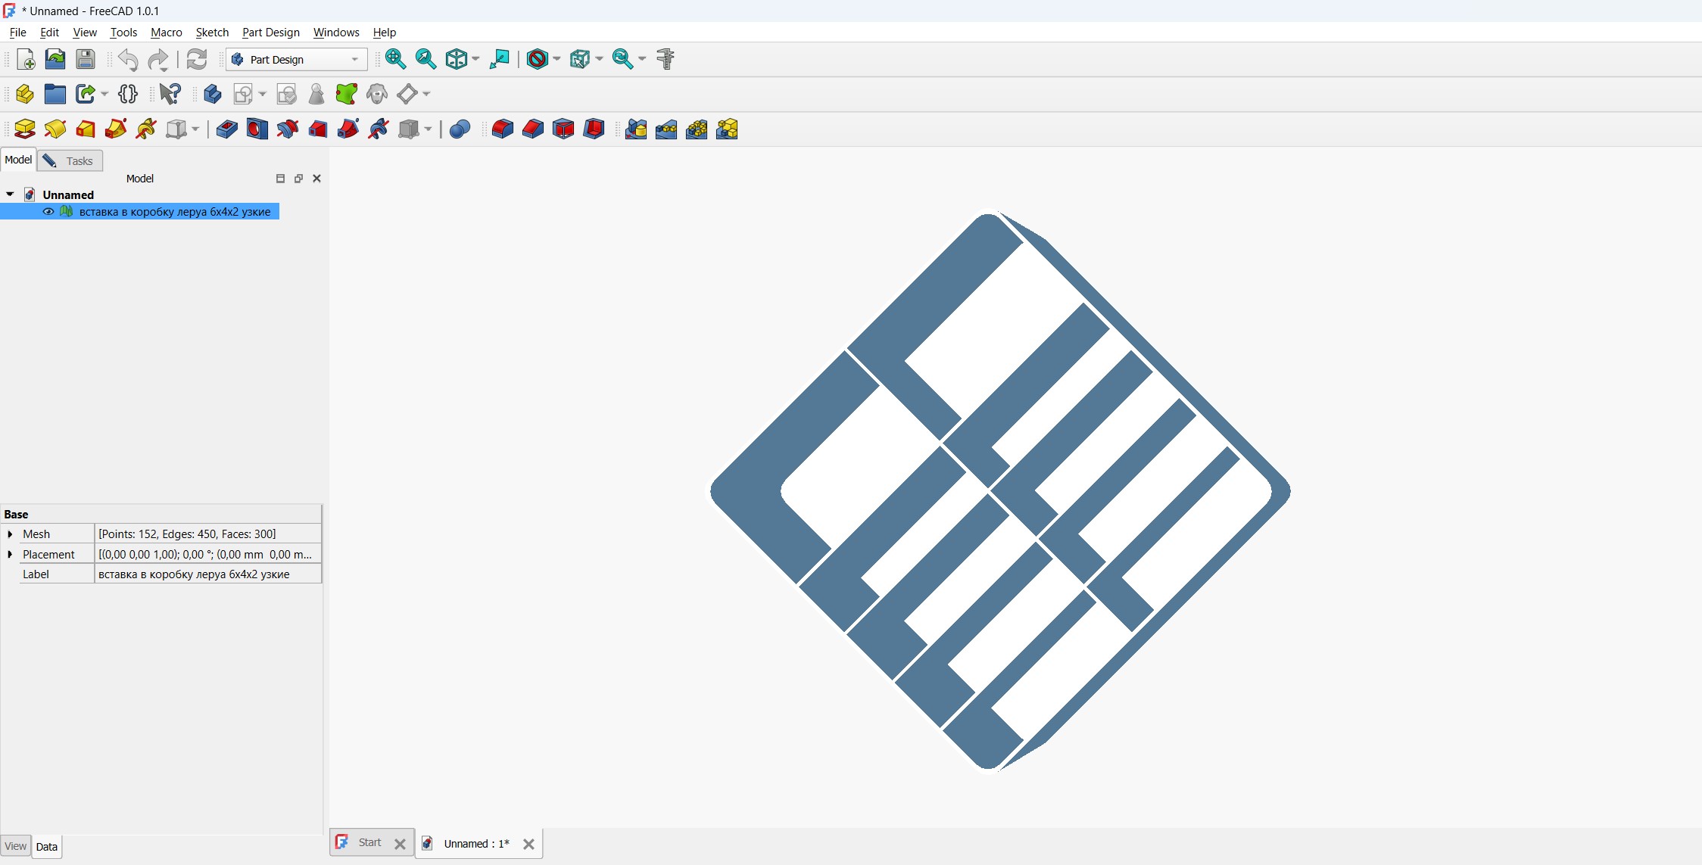Click the Boolean operation icon

460,129
